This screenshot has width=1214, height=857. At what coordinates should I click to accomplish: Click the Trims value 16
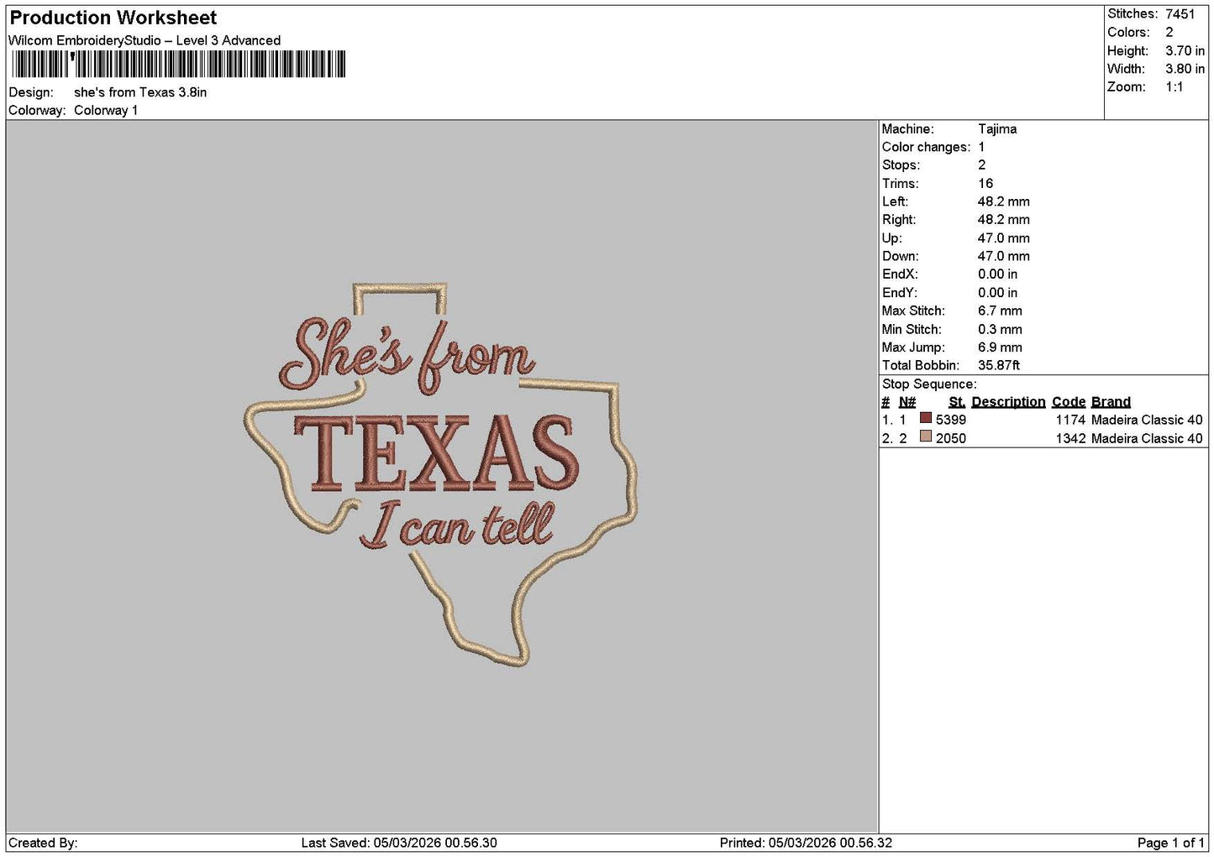click(x=985, y=184)
